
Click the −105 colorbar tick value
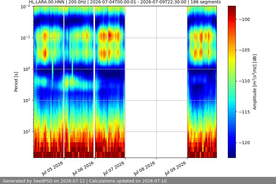[x=244, y=50]
